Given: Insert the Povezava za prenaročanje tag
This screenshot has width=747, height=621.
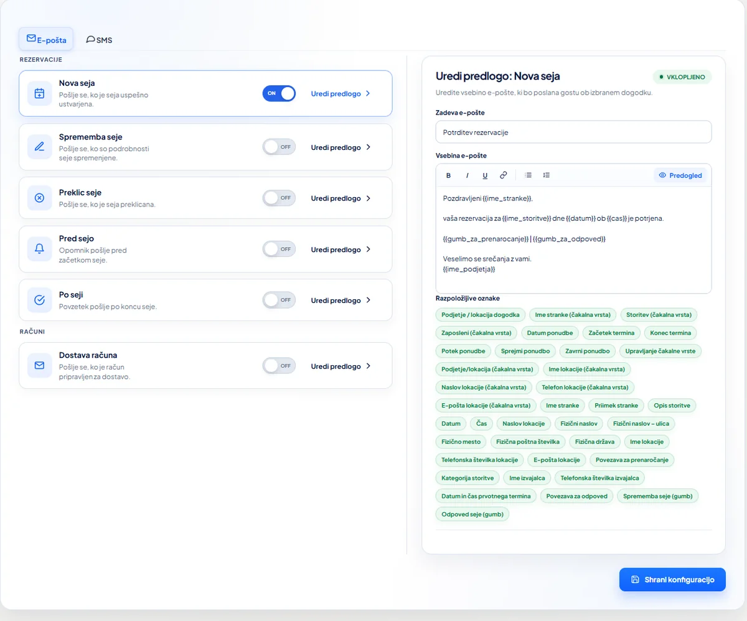Looking at the screenshot, I should click(x=632, y=460).
